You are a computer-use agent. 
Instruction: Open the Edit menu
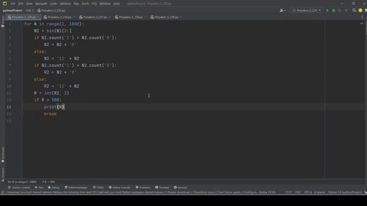click(21, 3)
